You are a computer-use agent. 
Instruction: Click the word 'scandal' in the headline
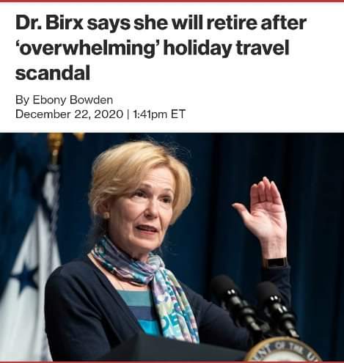pos(53,73)
